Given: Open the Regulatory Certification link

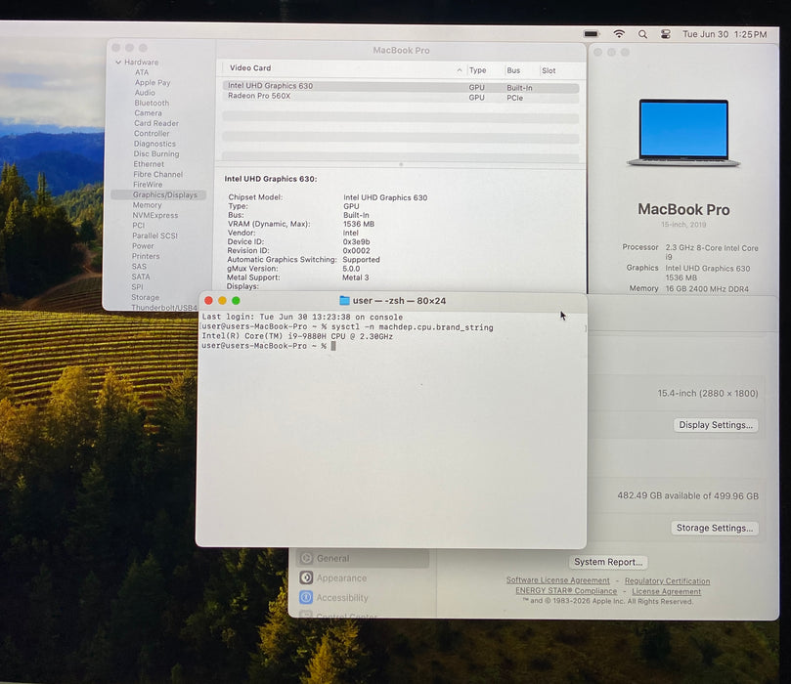Looking at the screenshot, I should click(667, 581).
